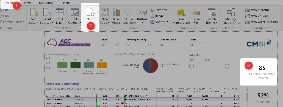Screen dimensions: 283x107
Task: Open the Switch Theme menu
Action: tap(211, 16)
